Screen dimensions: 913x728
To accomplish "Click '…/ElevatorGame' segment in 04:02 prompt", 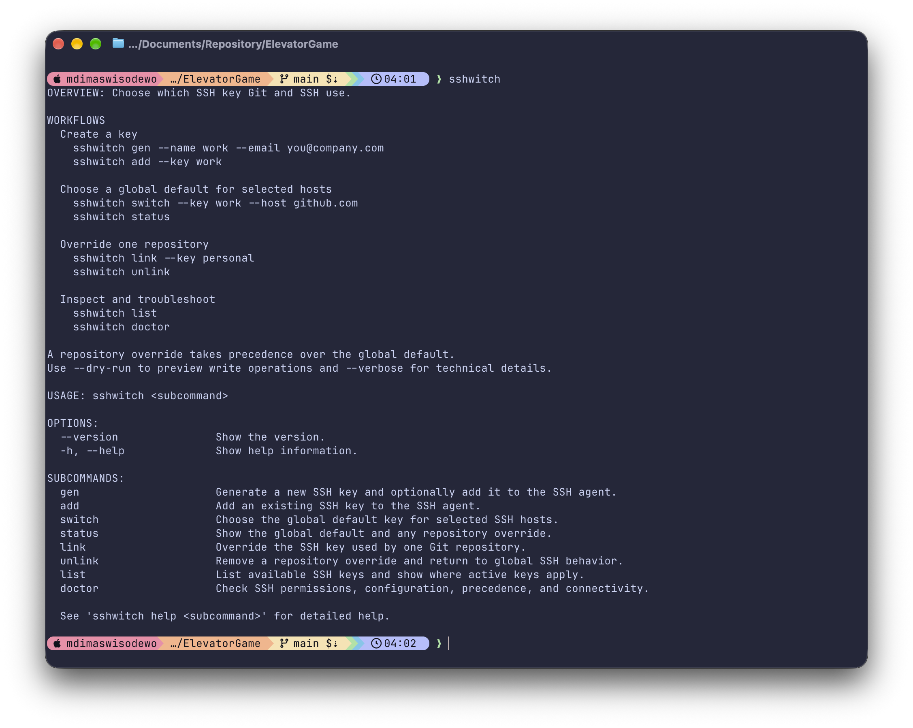I will (x=215, y=643).
